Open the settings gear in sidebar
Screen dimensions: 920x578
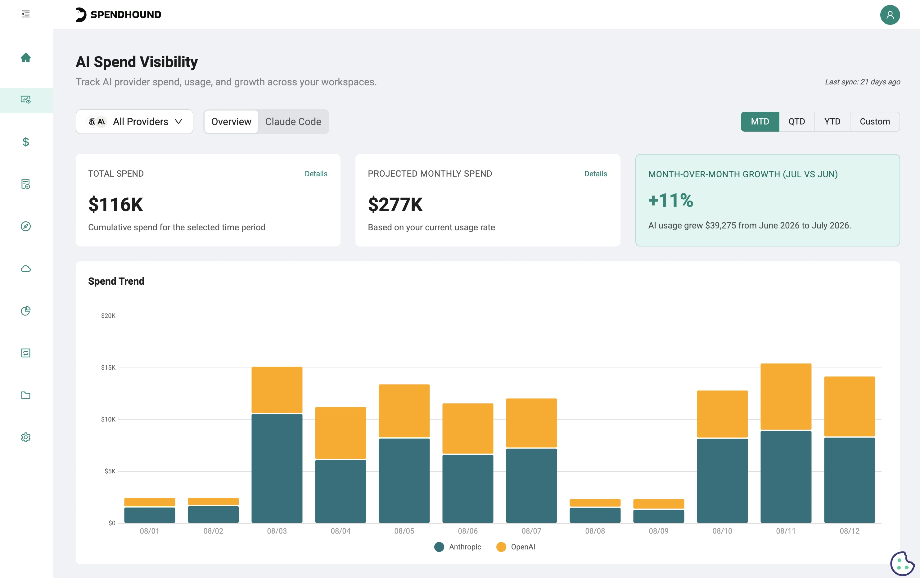coord(25,437)
